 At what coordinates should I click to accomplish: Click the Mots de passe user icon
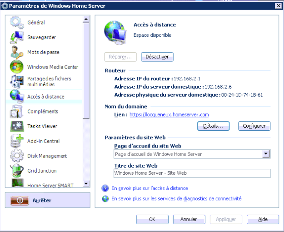pos(17,52)
